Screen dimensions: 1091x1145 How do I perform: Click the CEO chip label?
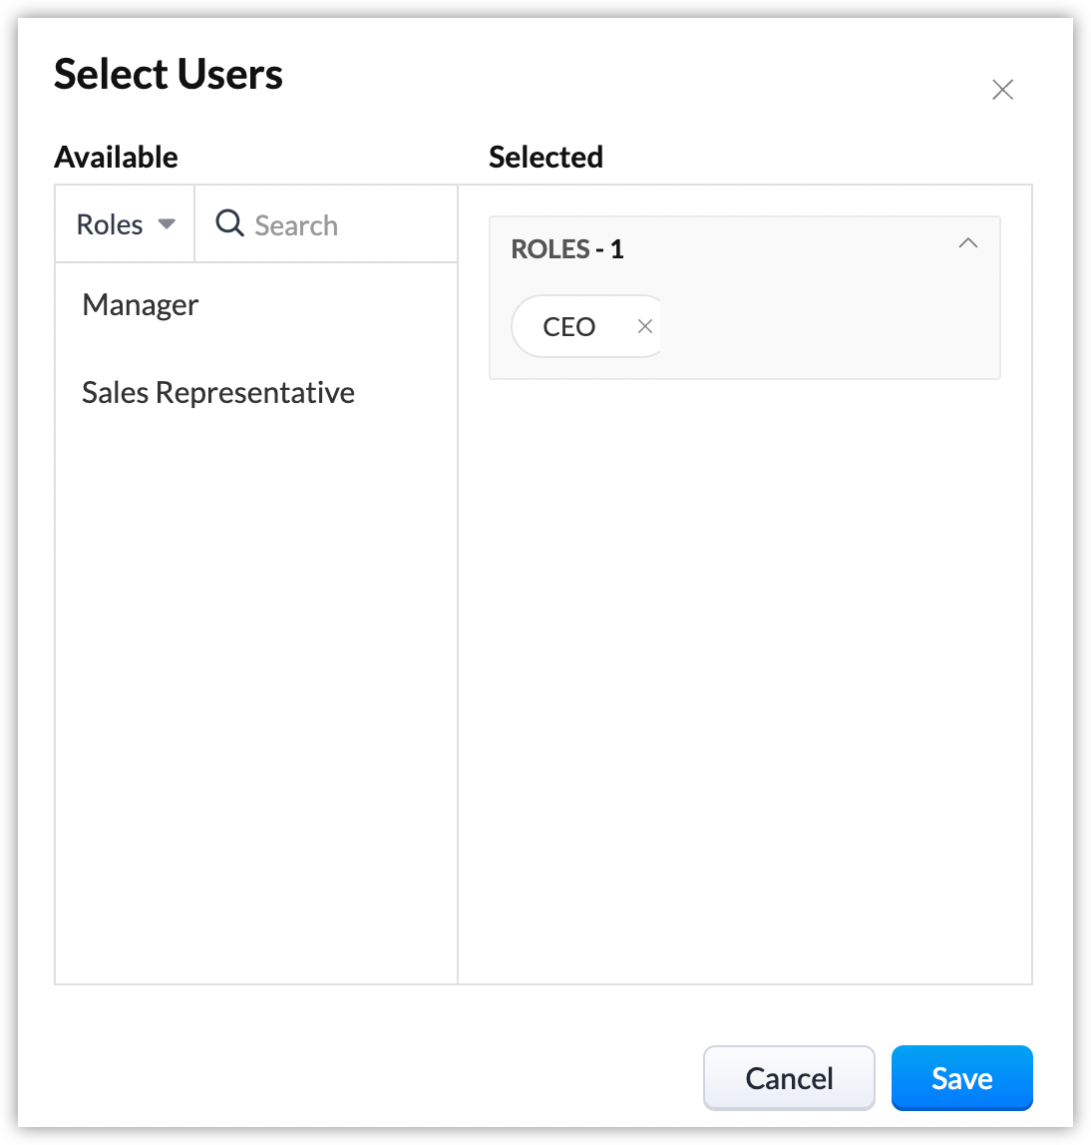[569, 327]
